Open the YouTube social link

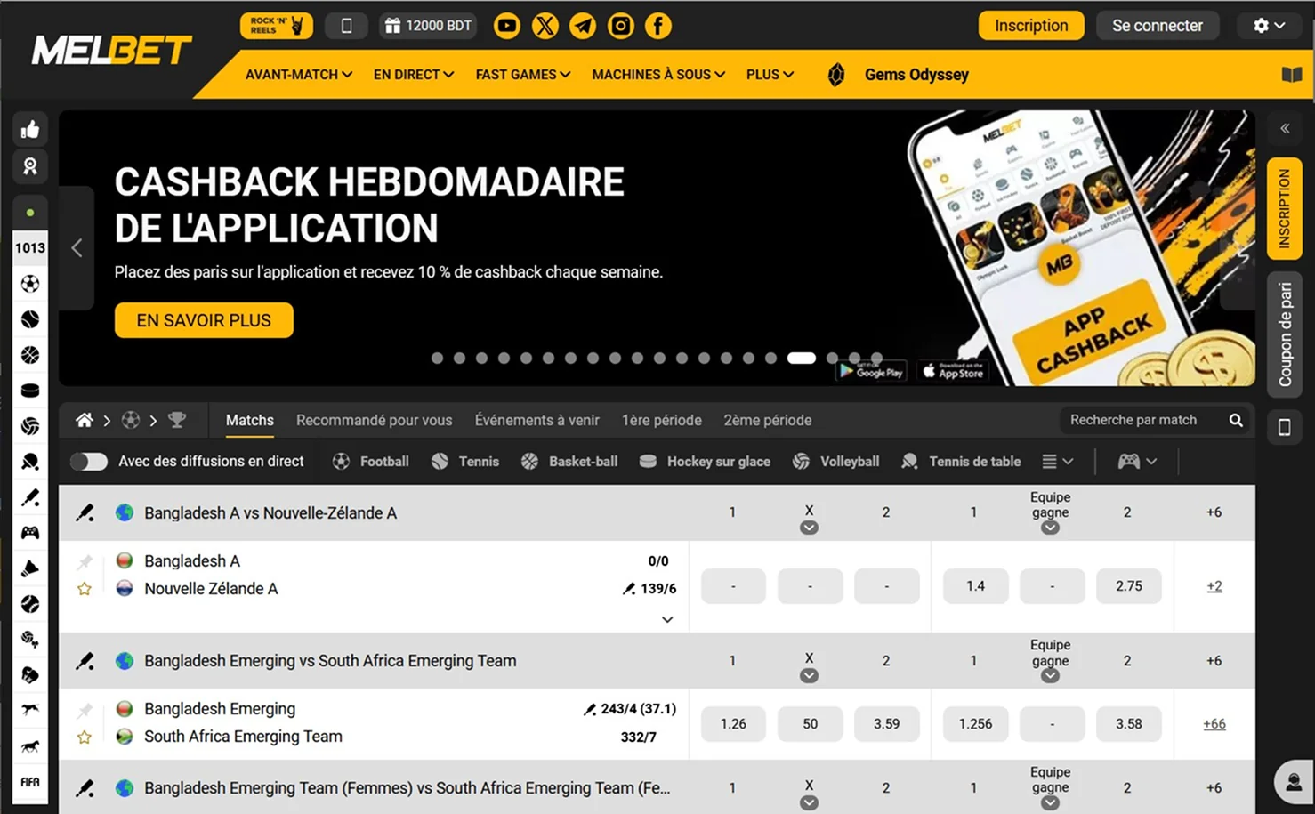(507, 26)
